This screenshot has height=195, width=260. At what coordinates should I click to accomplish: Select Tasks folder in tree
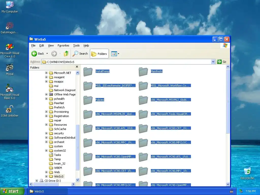[58, 155]
